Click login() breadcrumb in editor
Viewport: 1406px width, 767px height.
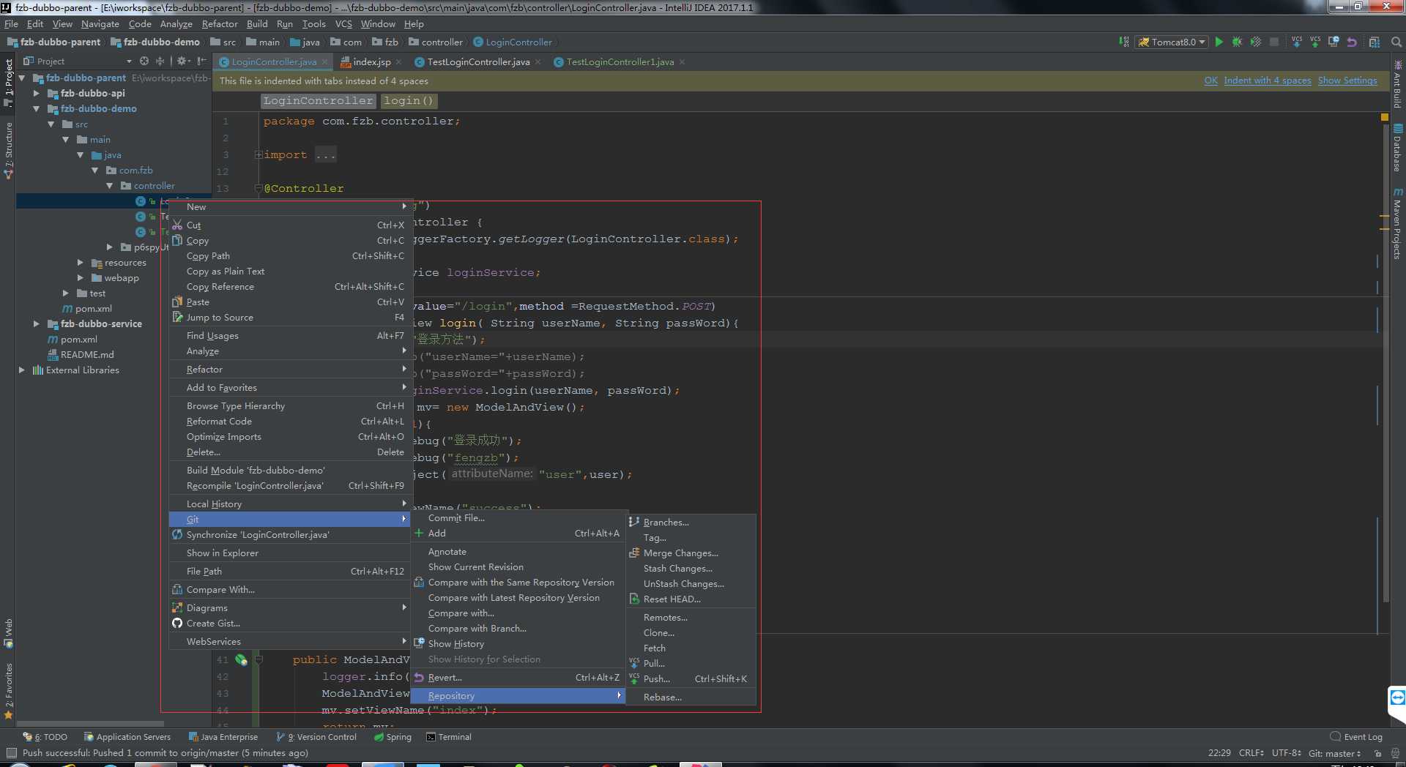(x=408, y=101)
